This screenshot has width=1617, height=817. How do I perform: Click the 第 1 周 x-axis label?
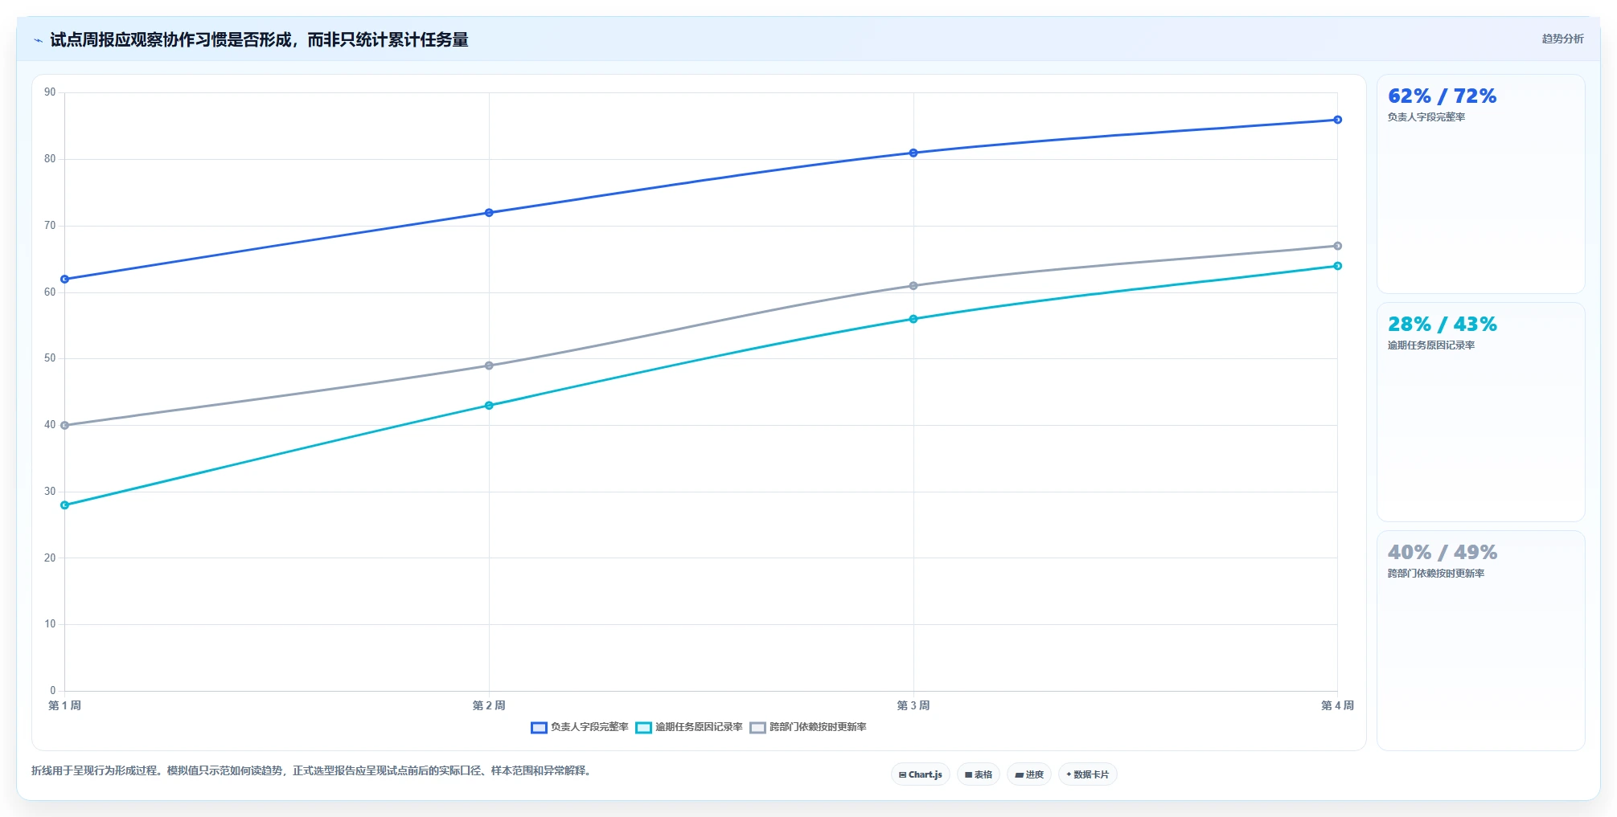point(65,705)
